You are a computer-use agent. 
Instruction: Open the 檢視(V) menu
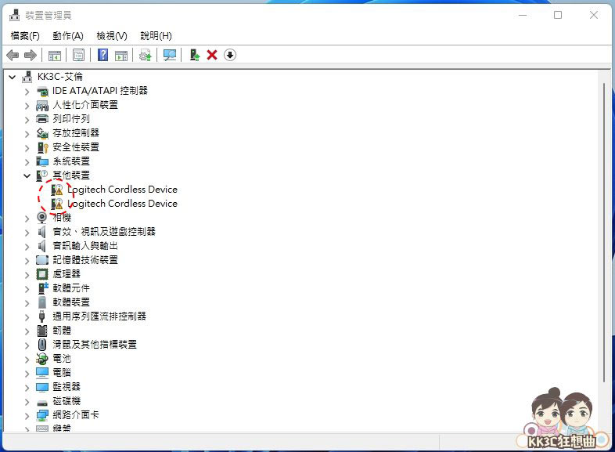(112, 36)
